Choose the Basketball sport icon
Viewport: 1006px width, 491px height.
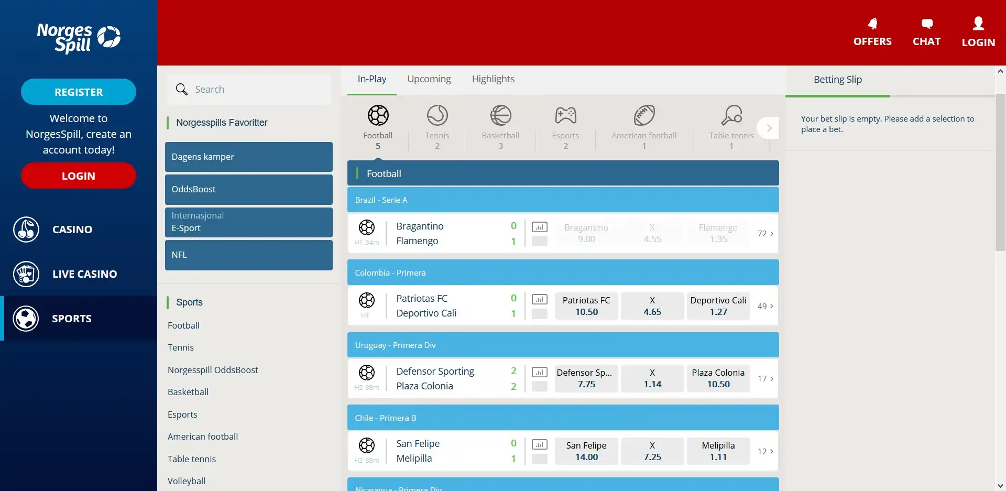point(500,116)
